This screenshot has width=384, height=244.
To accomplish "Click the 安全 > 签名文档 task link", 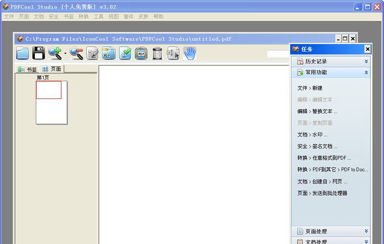I will [x=317, y=146].
